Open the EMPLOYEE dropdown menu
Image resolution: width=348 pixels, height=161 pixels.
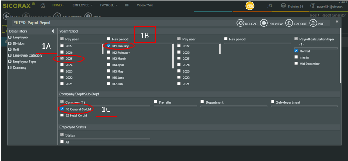[83, 5]
